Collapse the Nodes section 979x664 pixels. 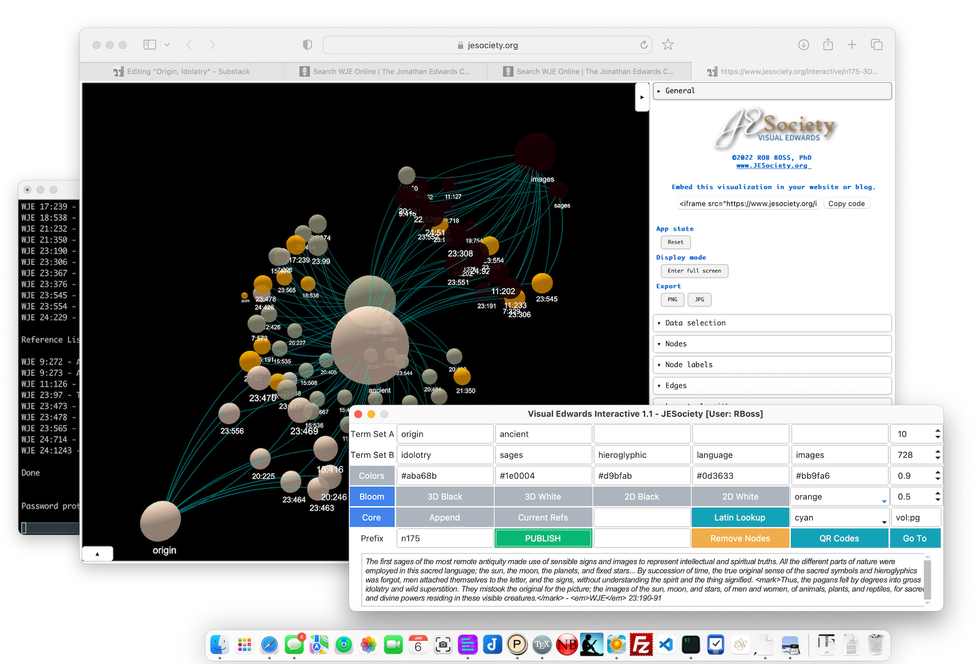tap(772, 344)
